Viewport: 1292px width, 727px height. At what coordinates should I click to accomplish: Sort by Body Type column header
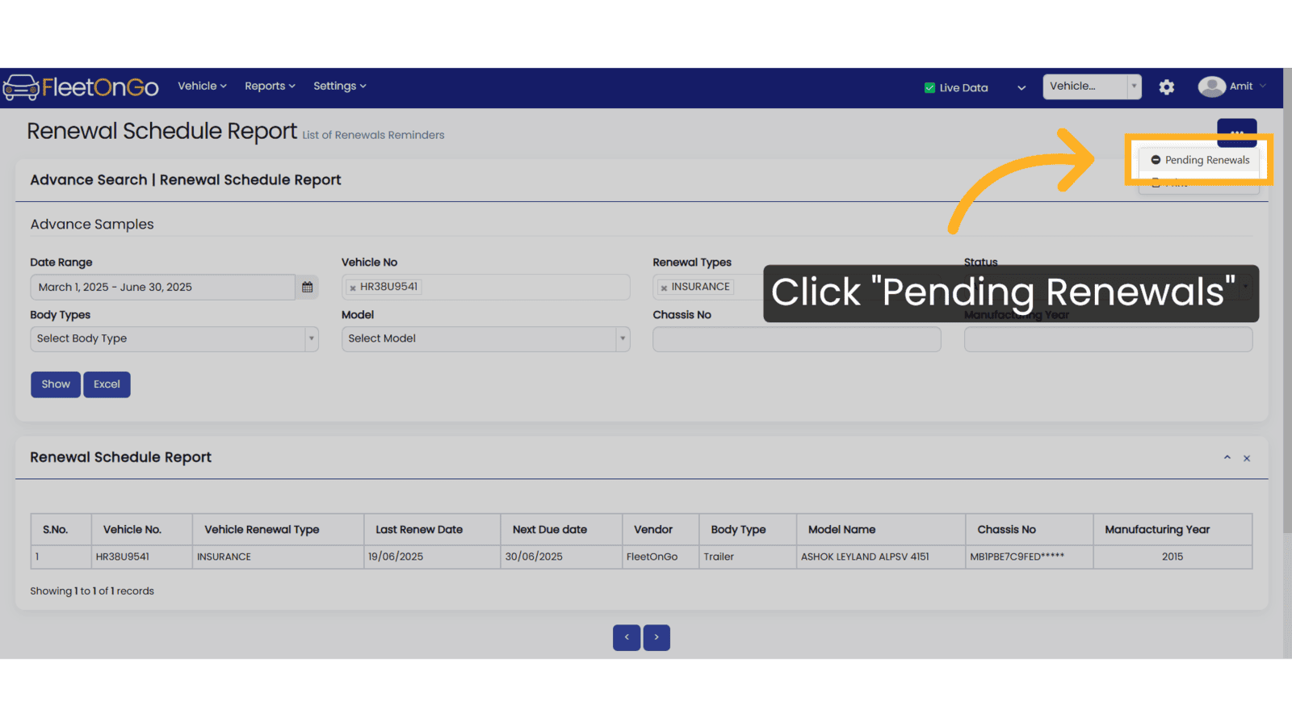(748, 529)
